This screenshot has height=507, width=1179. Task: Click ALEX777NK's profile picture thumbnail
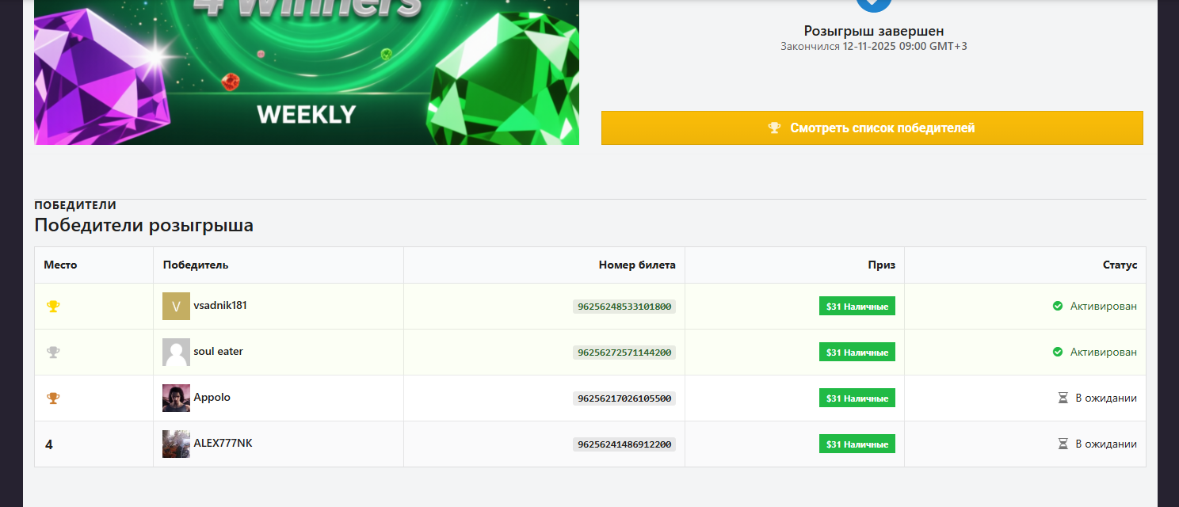176,444
